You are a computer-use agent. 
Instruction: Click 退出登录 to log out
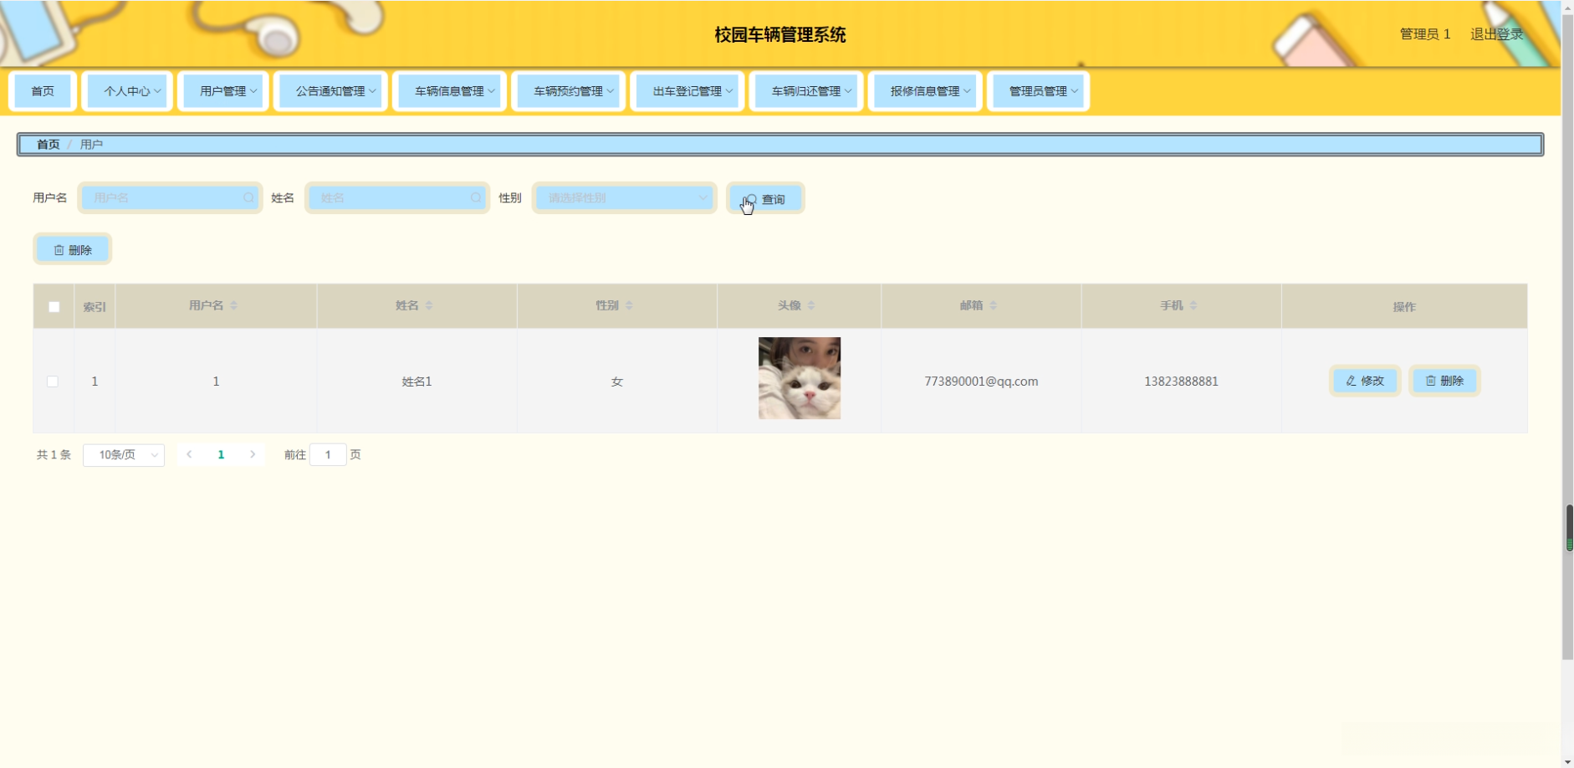[x=1497, y=34]
